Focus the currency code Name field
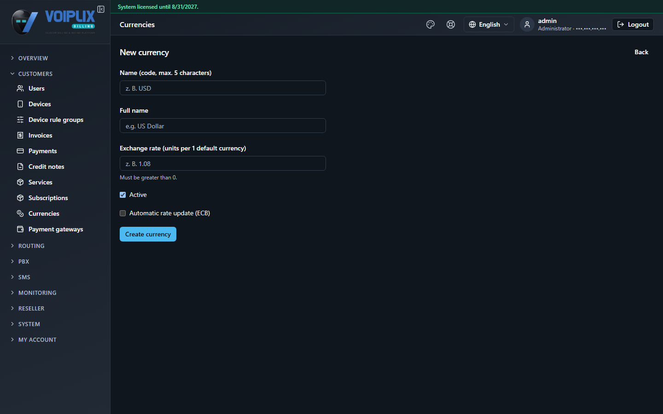Screen dimensions: 663x414 223,88
